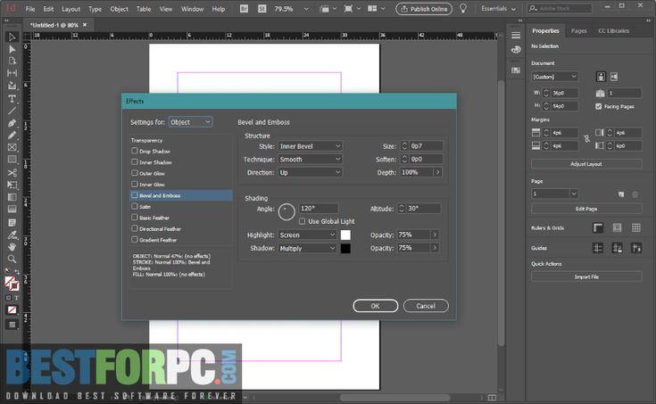The width and height of the screenshot is (656, 404).
Task: Select the Pencil tool
Action: [12, 135]
